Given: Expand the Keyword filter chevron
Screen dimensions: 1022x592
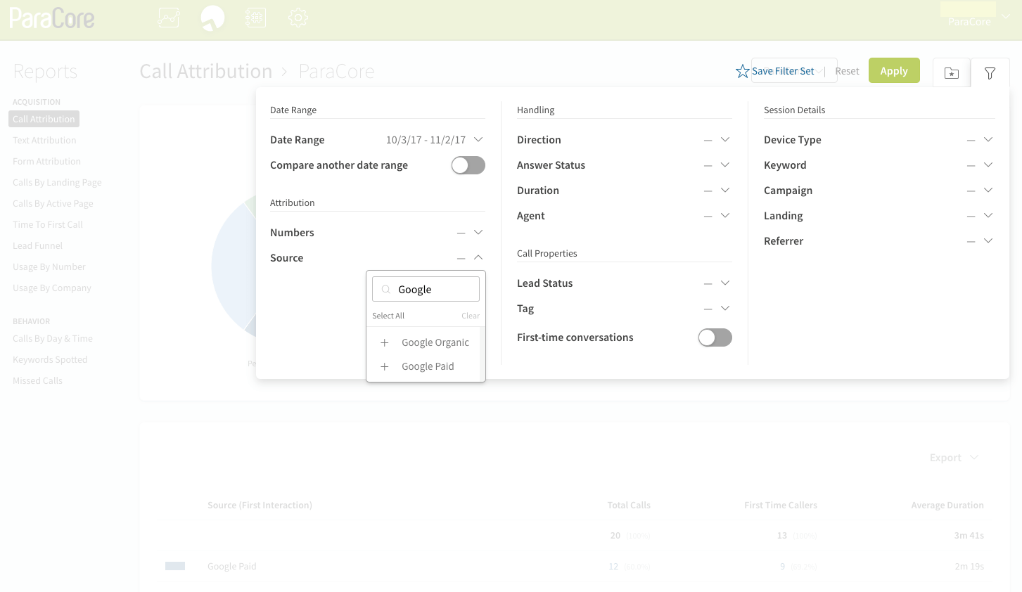Looking at the screenshot, I should click(x=988, y=165).
